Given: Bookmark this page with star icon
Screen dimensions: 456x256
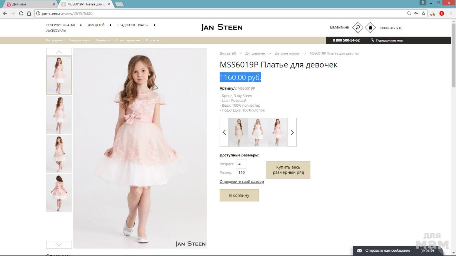Looking at the screenshot, I should point(424,14).
